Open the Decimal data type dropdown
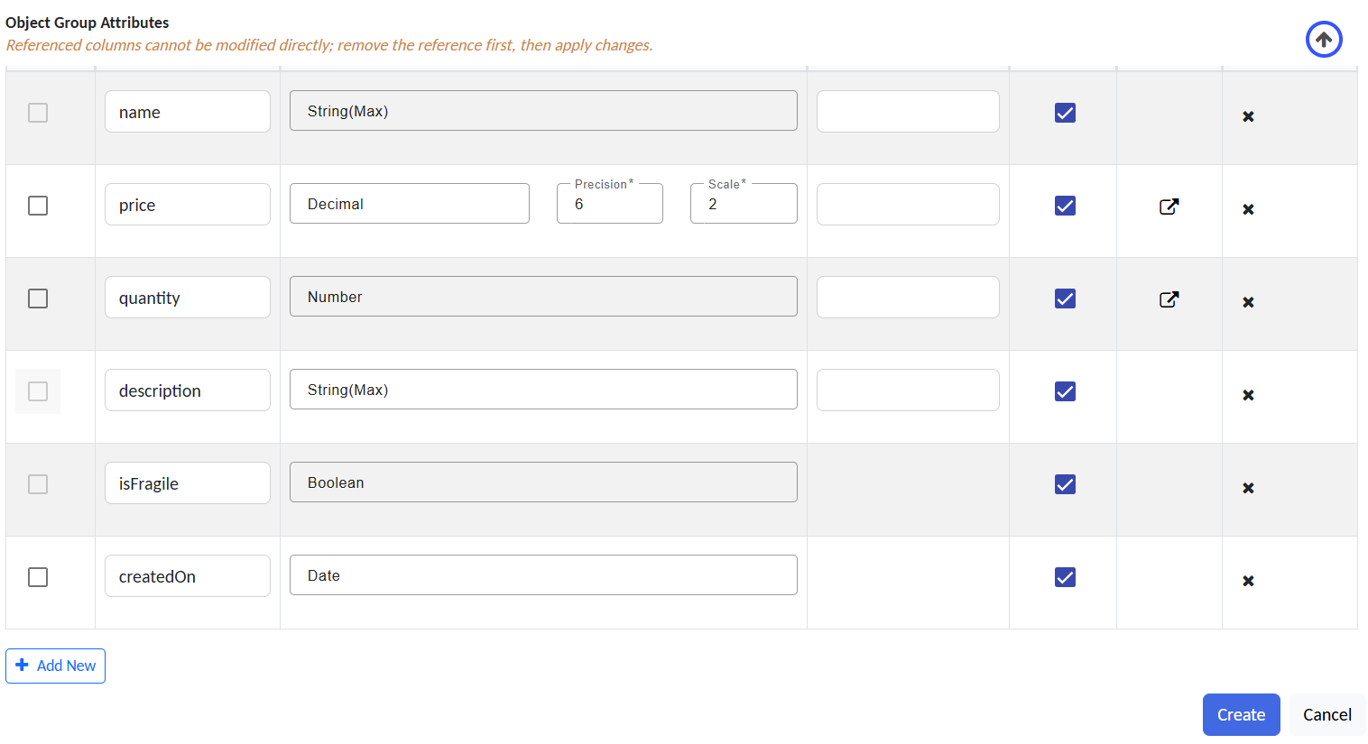This screenshot has height=744, width=1368. pyautogui.click(x=409, y=204)
